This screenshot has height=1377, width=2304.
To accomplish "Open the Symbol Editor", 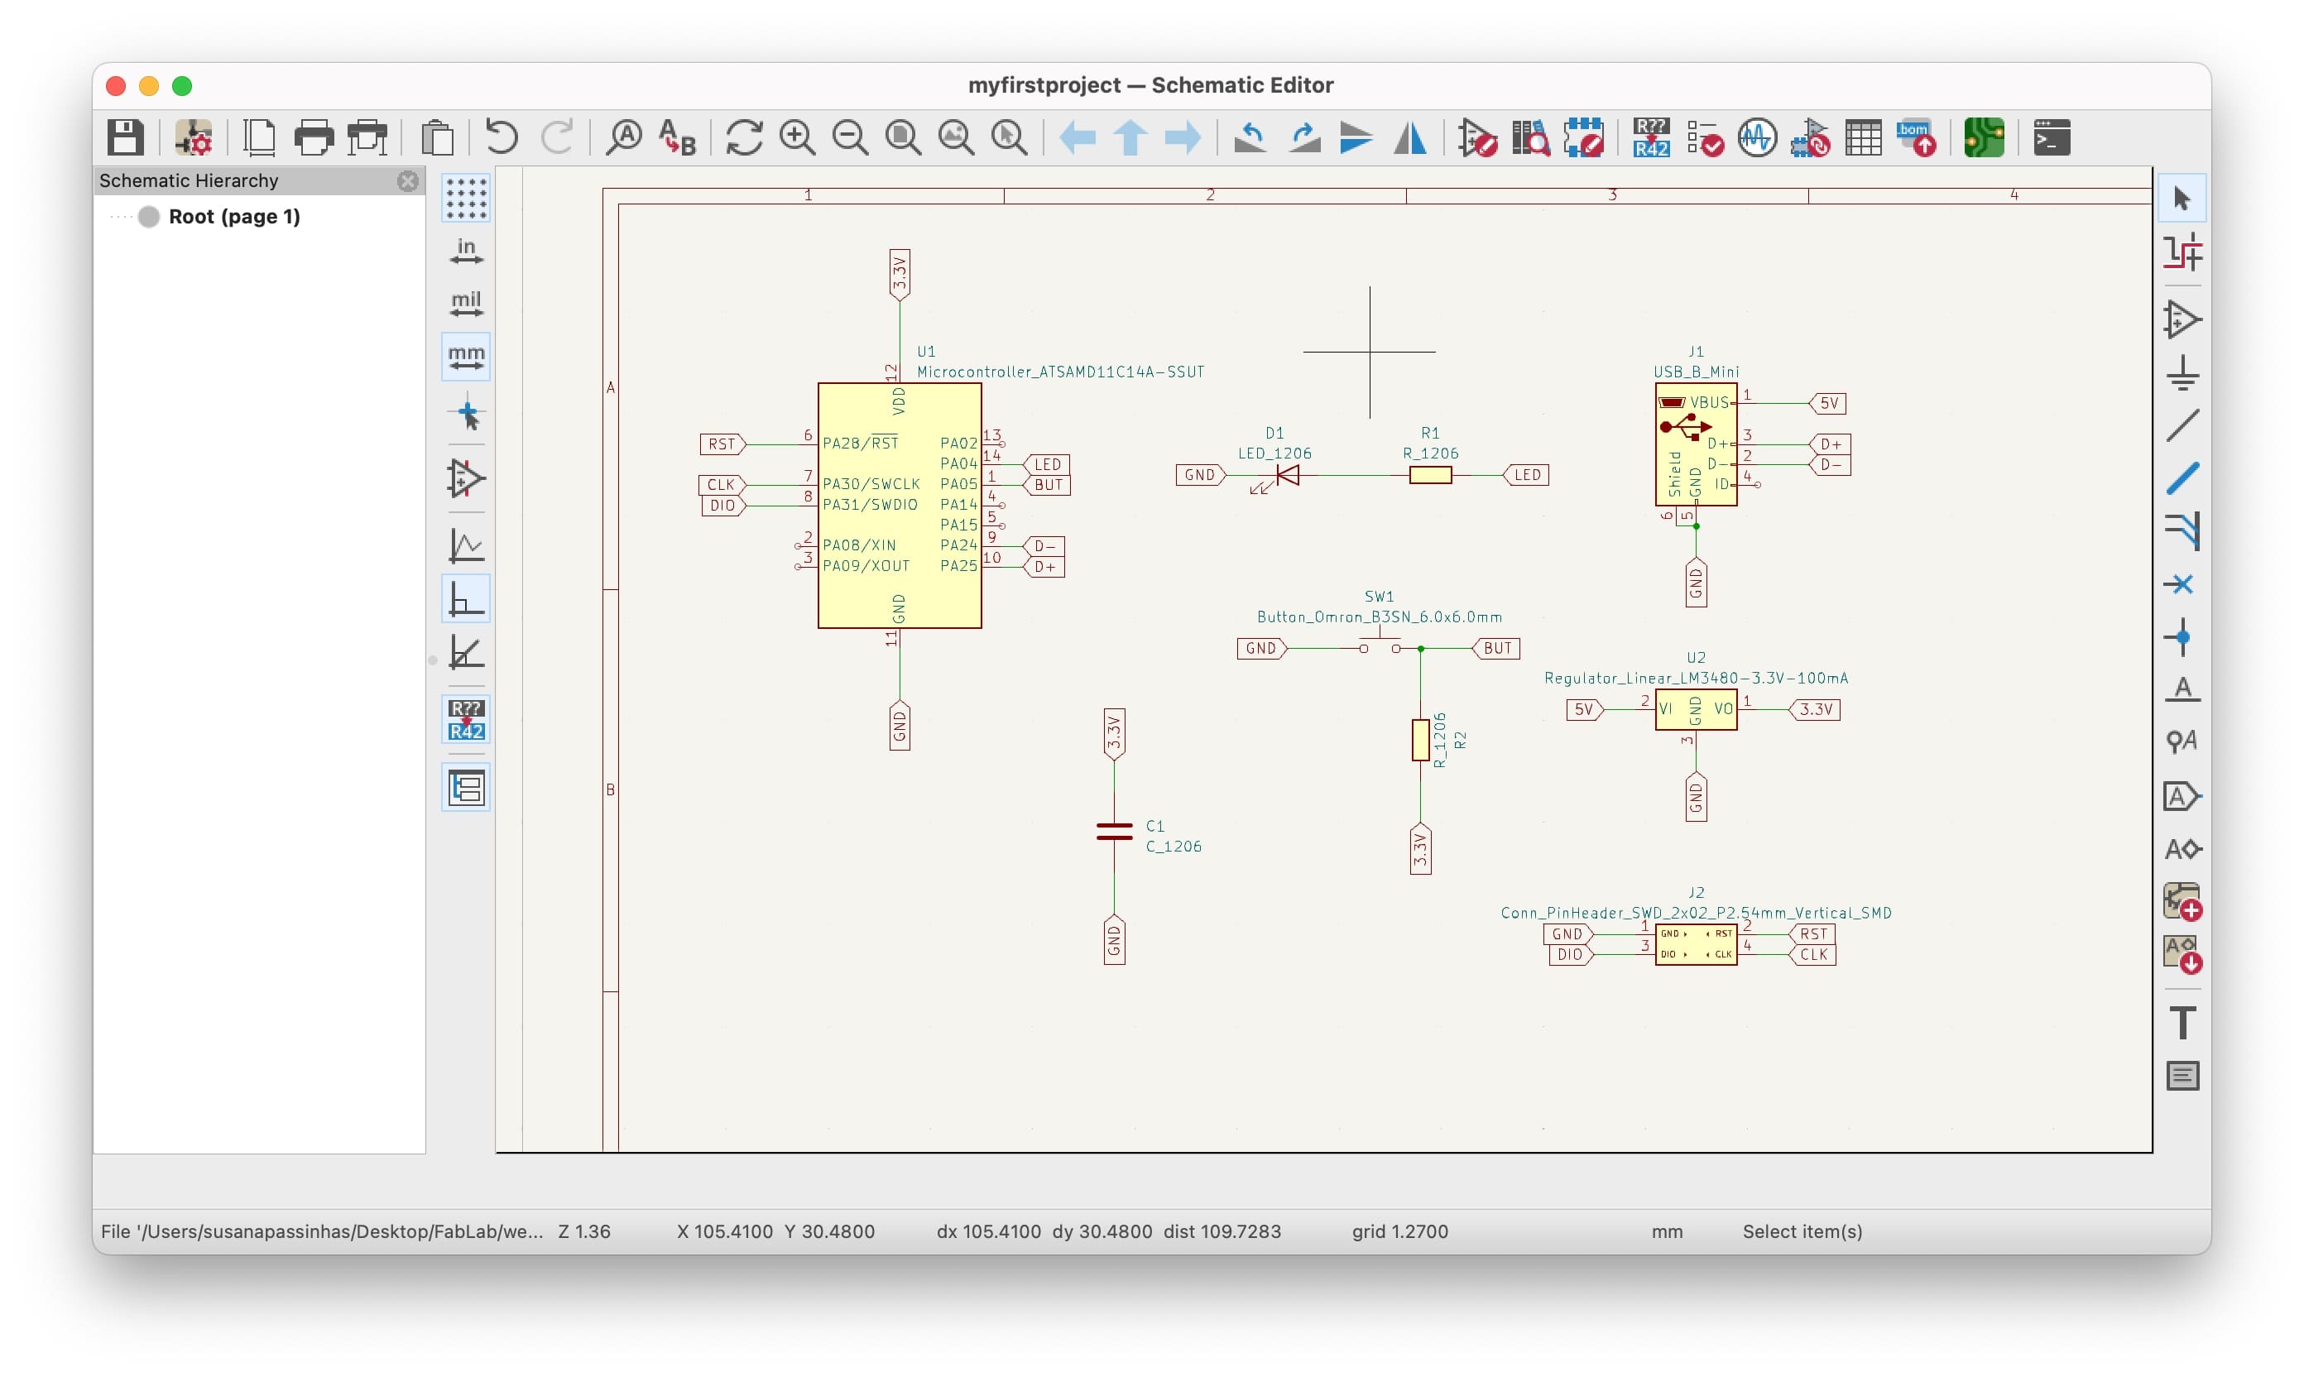I will (1477, 137).
